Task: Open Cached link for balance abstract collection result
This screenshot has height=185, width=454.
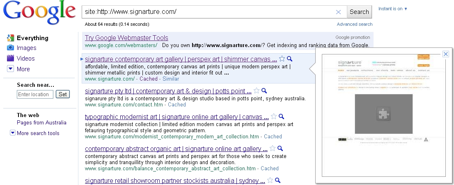Action: pyautogui.click(x=270, y=168)
